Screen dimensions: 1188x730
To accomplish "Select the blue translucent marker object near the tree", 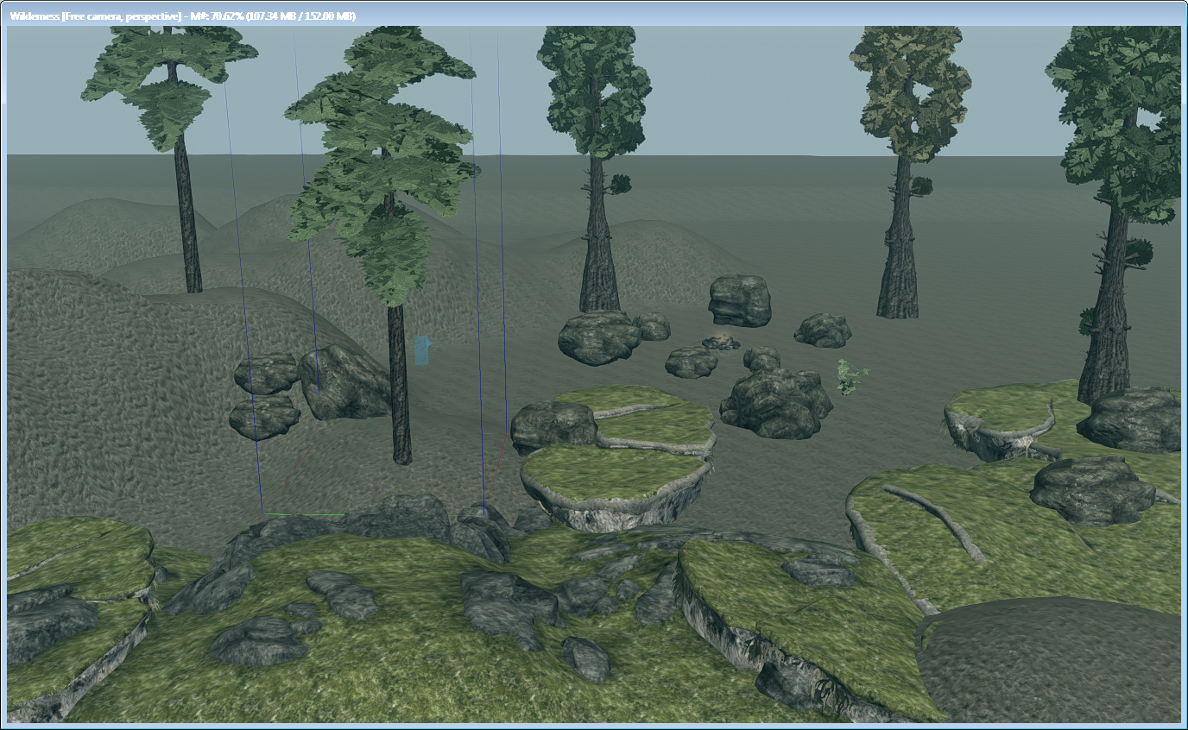I will tap(422, 350).
